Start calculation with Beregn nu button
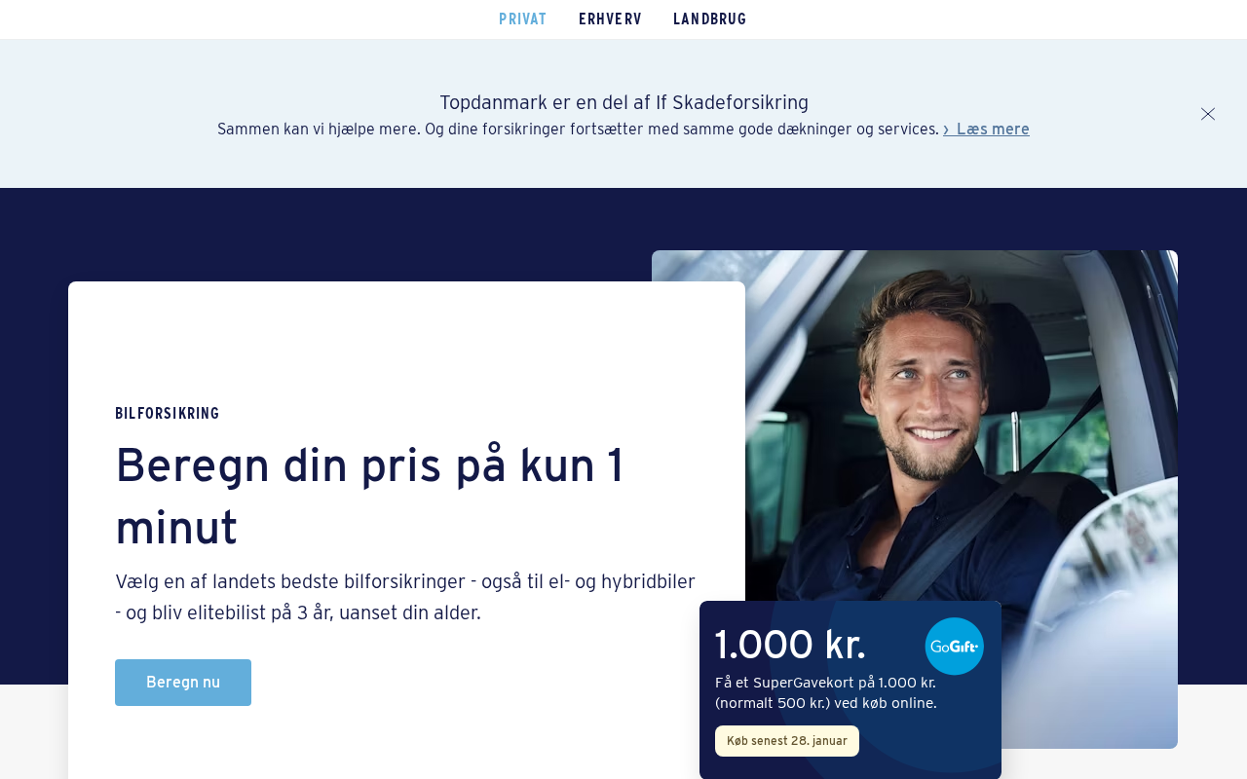Viewport: 1247px width, 779px height. coord(183,683)
